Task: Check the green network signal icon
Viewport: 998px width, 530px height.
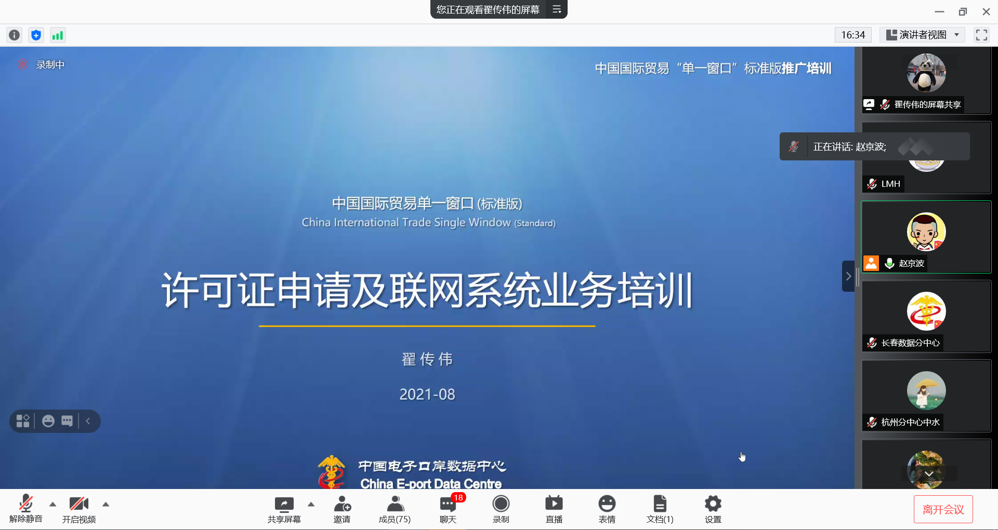Action: [x=57, y=35]
